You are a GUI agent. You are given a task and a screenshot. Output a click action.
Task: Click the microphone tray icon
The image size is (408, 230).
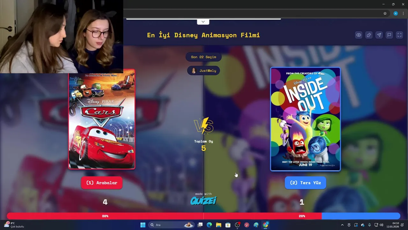369,225
